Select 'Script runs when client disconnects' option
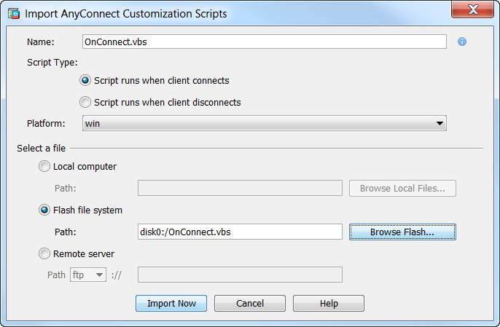Screen dimensions: 500x327 [85, 102]
